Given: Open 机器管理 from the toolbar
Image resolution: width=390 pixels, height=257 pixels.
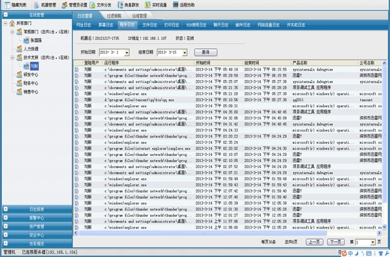Looking at the screenshot, I should (x=45, y=5).
